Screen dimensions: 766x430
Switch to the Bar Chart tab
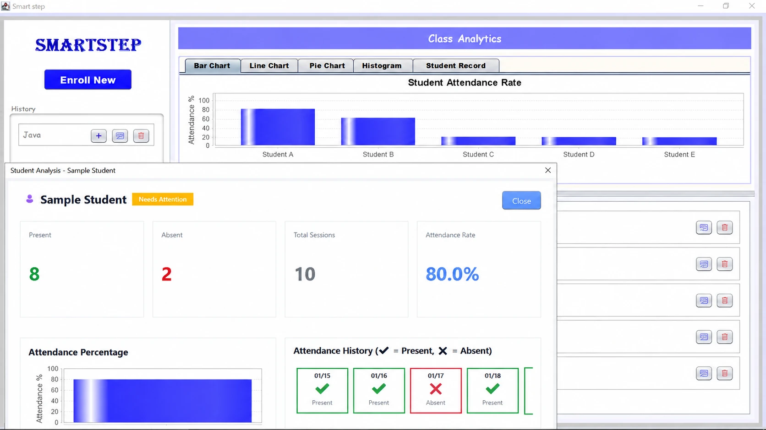tap(212, 66)
